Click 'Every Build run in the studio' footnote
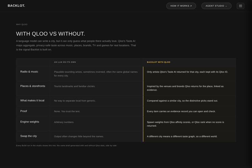This screenshot has height=168, width=252. (x=67, y=145)
